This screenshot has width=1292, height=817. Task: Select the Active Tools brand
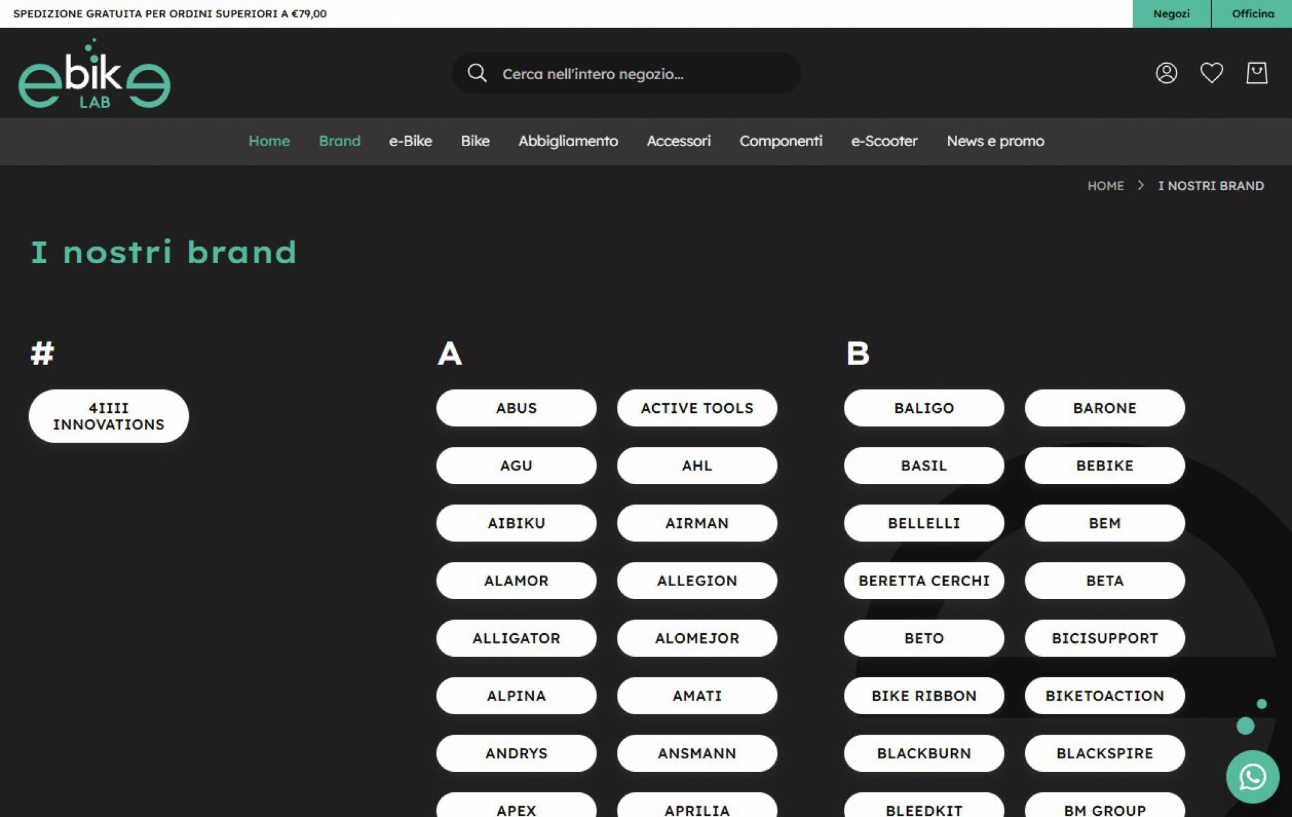click(x=697, y=408)
